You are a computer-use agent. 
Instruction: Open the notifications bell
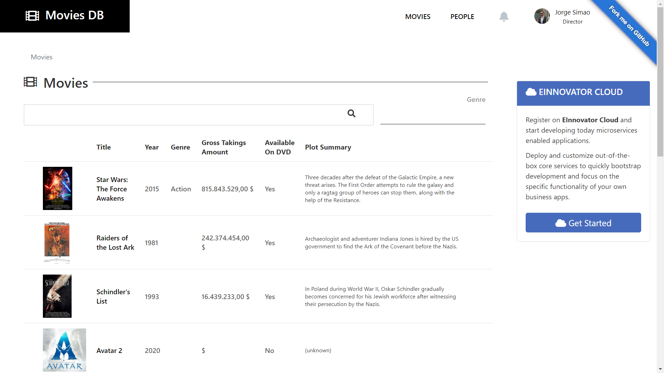tap(504, 17)
